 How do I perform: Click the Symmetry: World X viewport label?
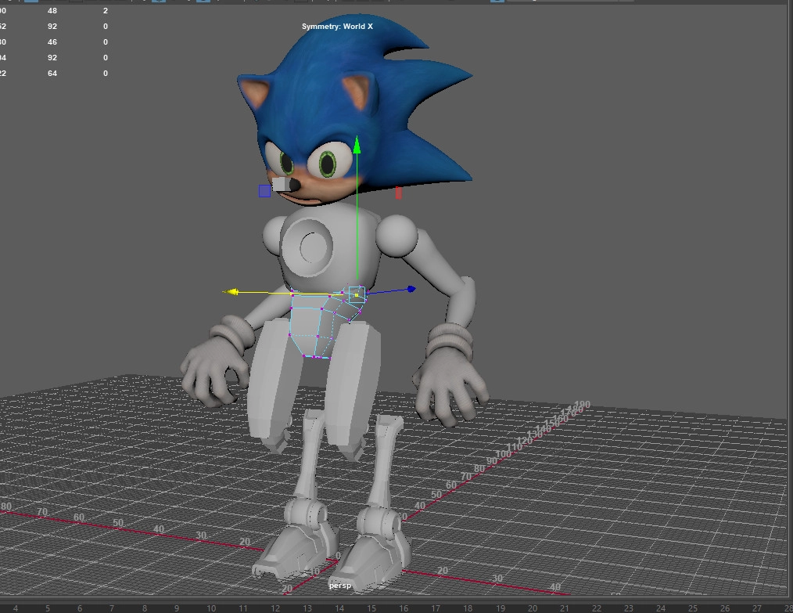coord(337,27)
